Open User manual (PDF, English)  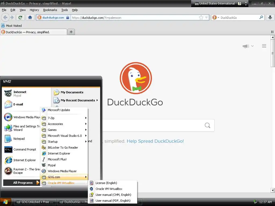pos(113,201)
